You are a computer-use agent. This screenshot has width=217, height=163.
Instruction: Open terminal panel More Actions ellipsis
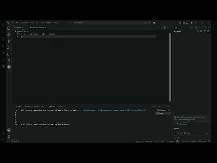[159, 106]
